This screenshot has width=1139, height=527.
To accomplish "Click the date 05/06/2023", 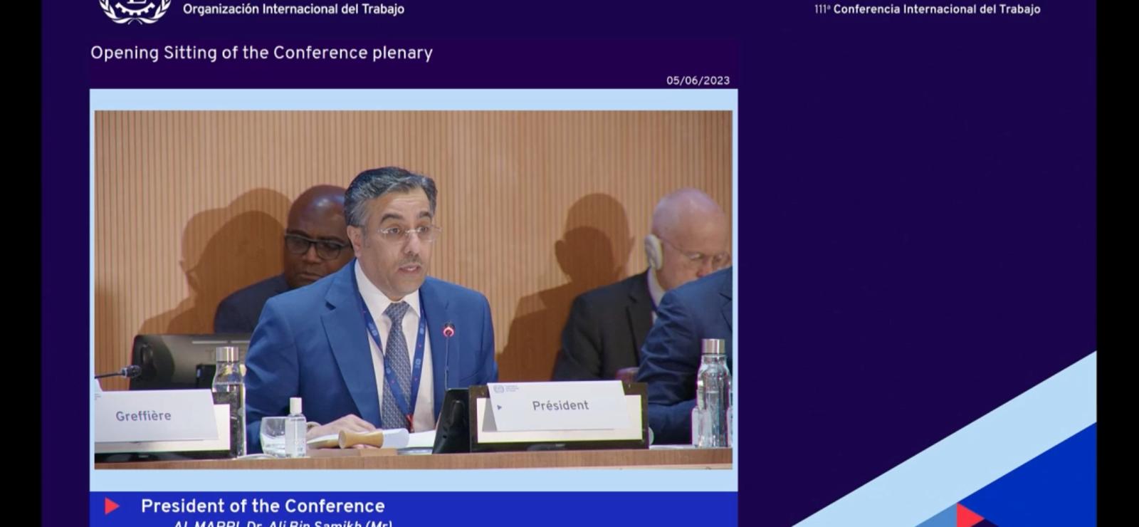I will point(698,80).
